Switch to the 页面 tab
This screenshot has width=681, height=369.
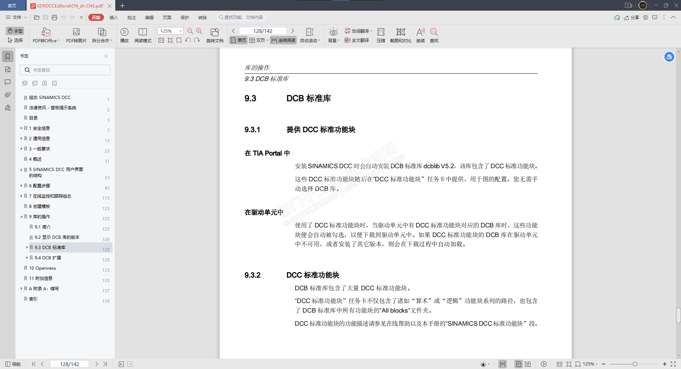(x=167, y=17)
